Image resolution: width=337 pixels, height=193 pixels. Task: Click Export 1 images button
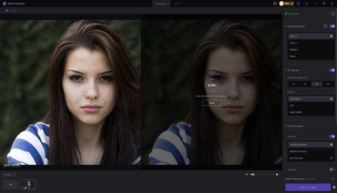[308, 187]
